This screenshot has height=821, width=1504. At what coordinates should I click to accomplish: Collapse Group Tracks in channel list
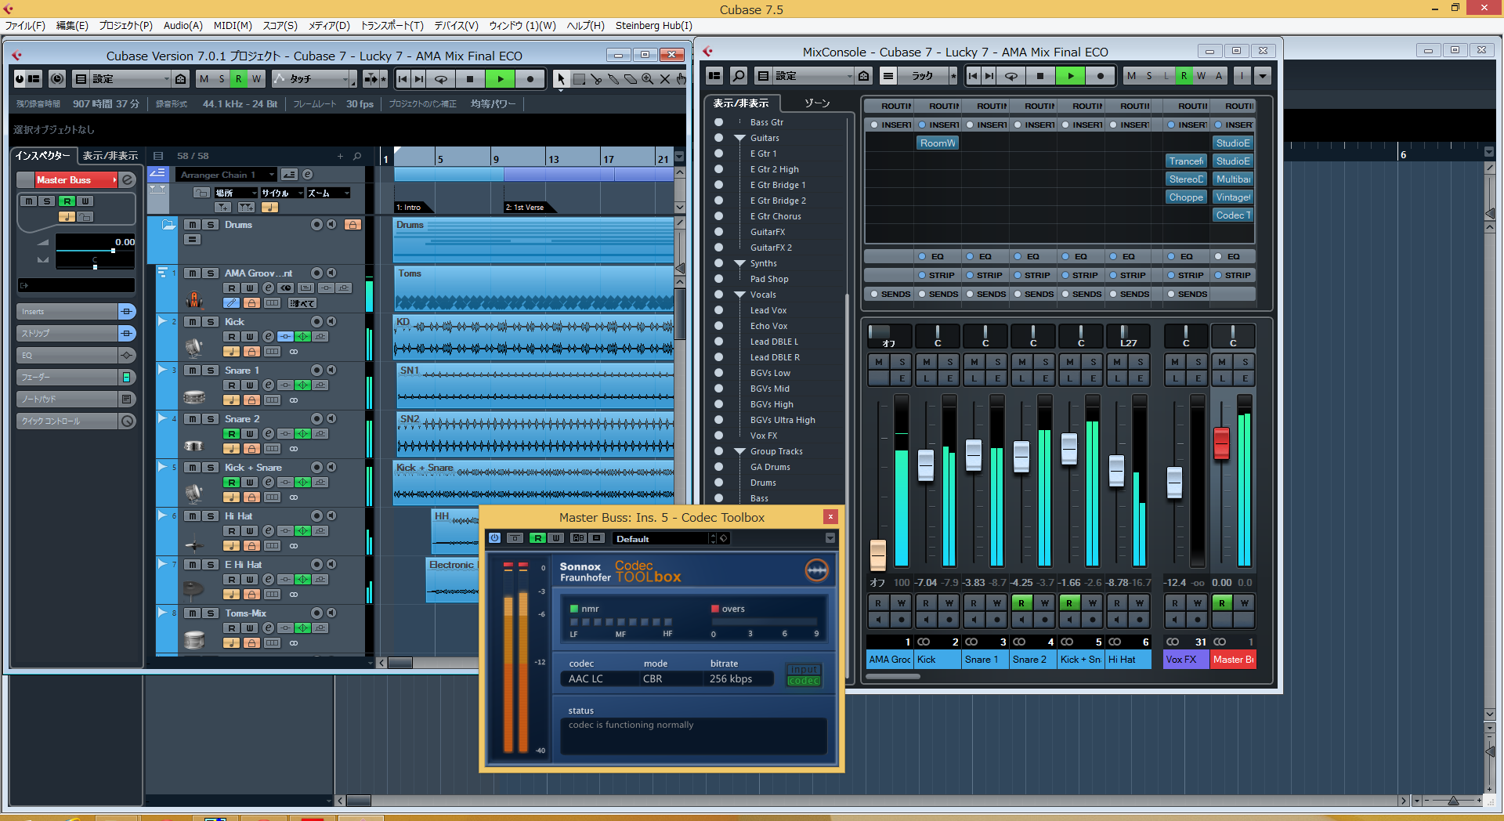[x=739, y=451]
